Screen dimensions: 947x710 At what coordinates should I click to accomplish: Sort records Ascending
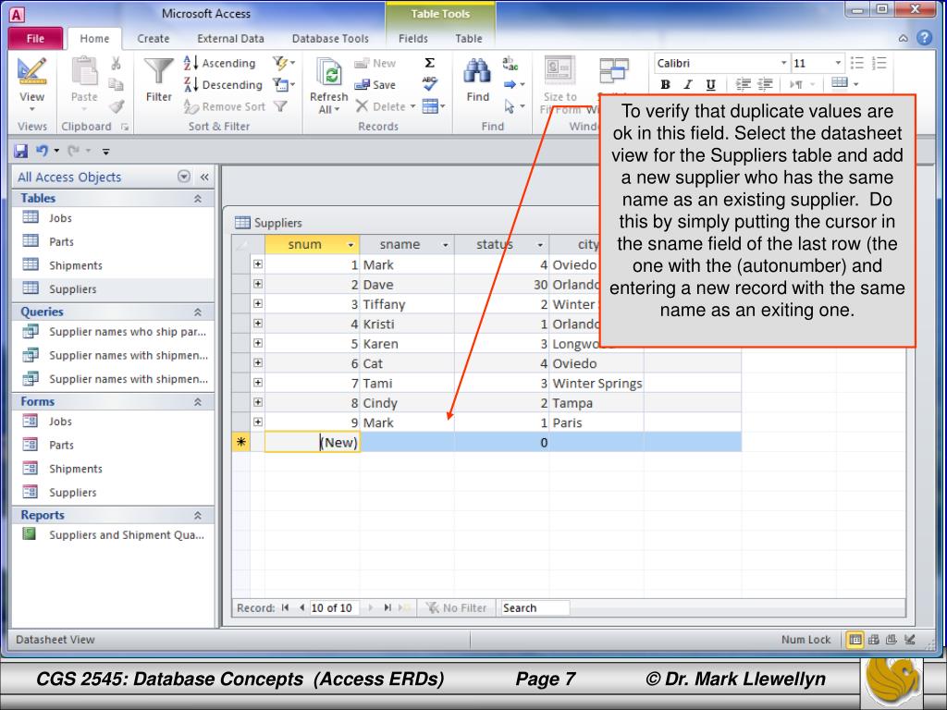[220, 63]
